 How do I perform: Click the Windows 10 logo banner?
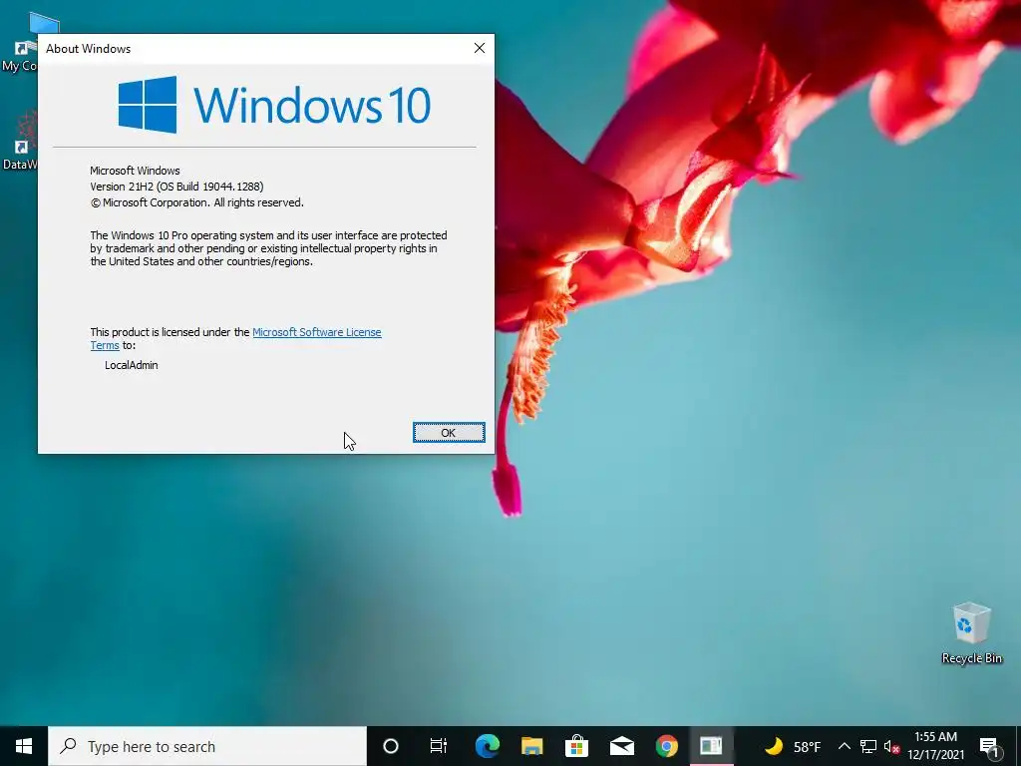(x=274, y=104)
